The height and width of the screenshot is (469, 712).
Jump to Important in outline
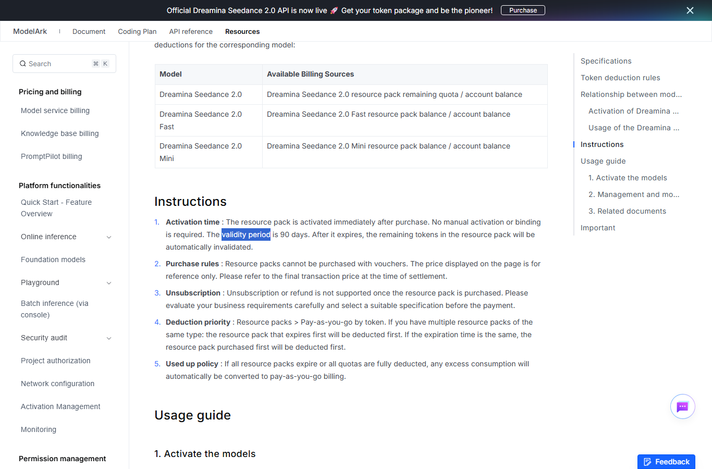[598, 228]
